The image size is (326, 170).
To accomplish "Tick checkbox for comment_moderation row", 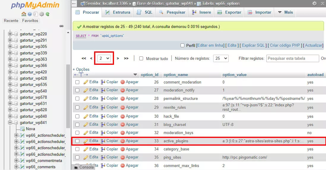I will 77,82.
